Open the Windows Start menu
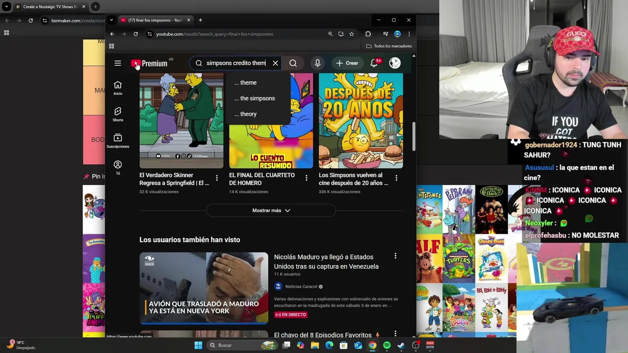The width and height of the screenshot is (628, 353). [198, 345]
